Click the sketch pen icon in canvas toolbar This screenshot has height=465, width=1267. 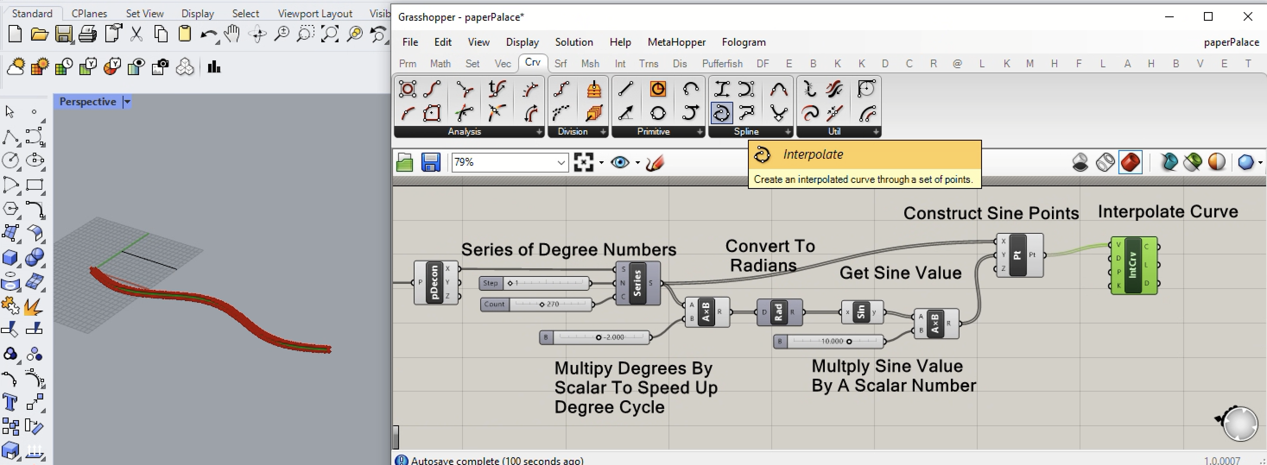pyautogui.click(x=655, y=162)
